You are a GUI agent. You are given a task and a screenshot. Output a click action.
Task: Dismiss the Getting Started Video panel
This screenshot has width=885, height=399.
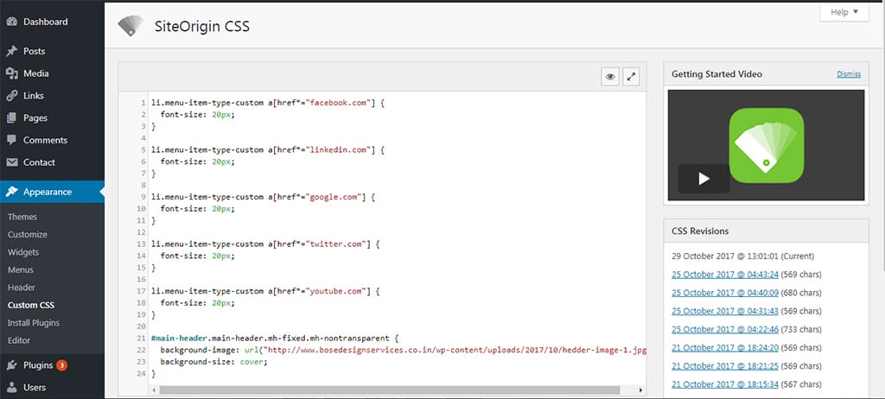pyautogui.click(x=848, y=74)
